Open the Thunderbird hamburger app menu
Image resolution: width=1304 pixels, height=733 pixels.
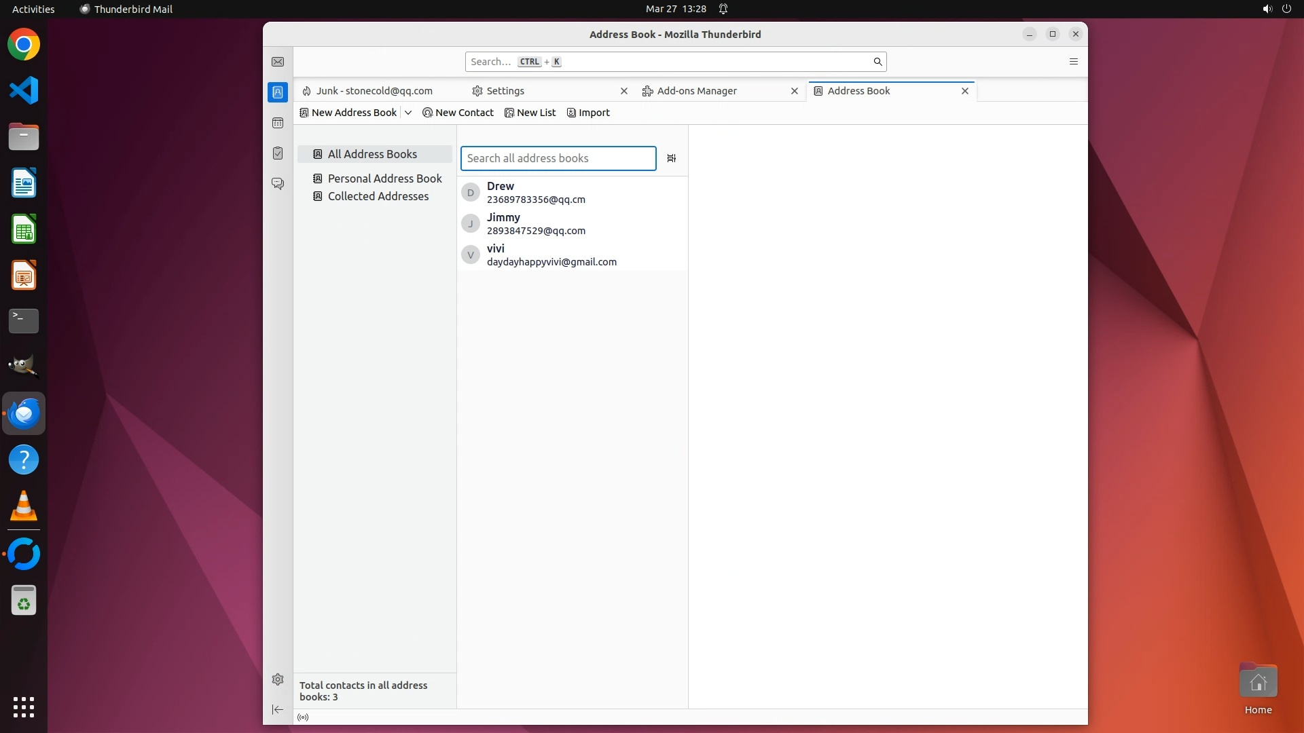click(x=1074, y=62)
